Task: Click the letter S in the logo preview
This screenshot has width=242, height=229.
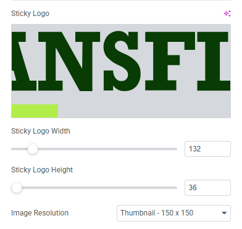Action: coord(122,61)
